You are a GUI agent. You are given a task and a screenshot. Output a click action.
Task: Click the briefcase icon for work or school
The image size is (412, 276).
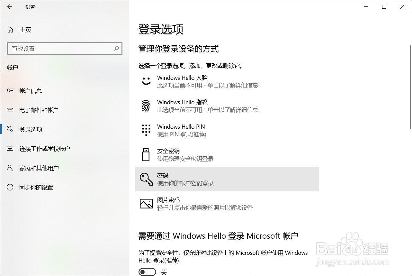(10, 149)
